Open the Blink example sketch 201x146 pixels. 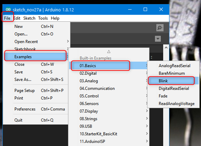click(173, 81)
